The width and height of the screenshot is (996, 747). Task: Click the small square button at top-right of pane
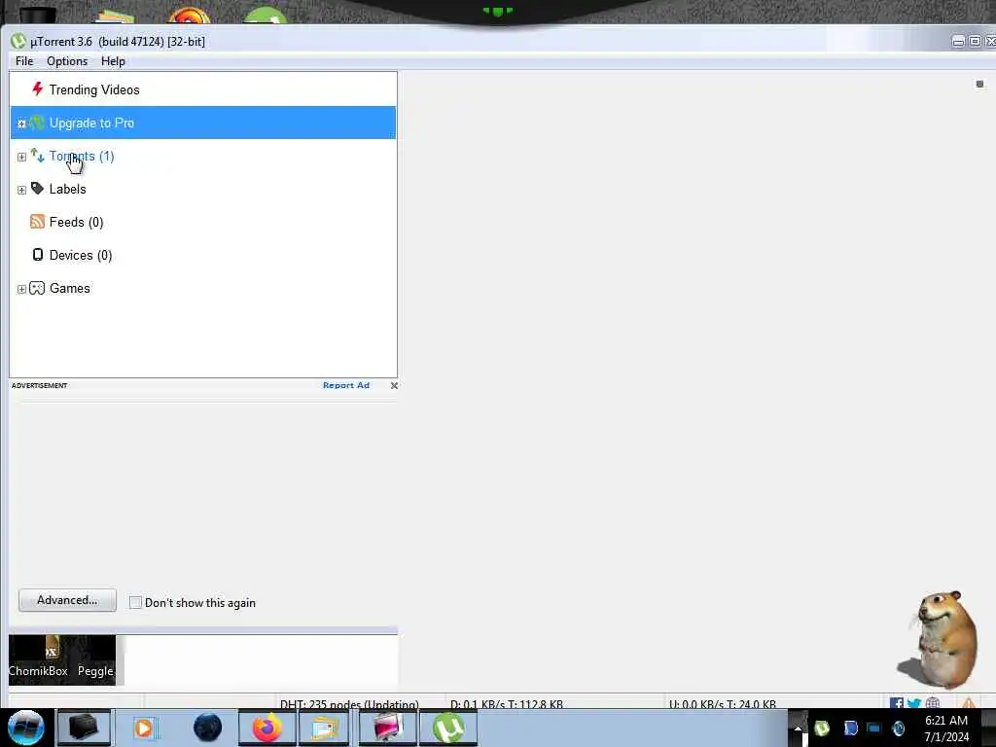(x=979, y=84)
